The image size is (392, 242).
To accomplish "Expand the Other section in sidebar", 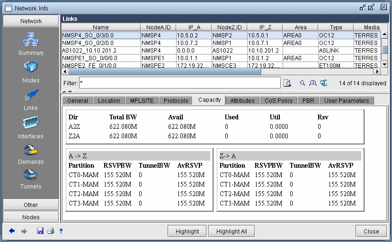I will point(31,205).
